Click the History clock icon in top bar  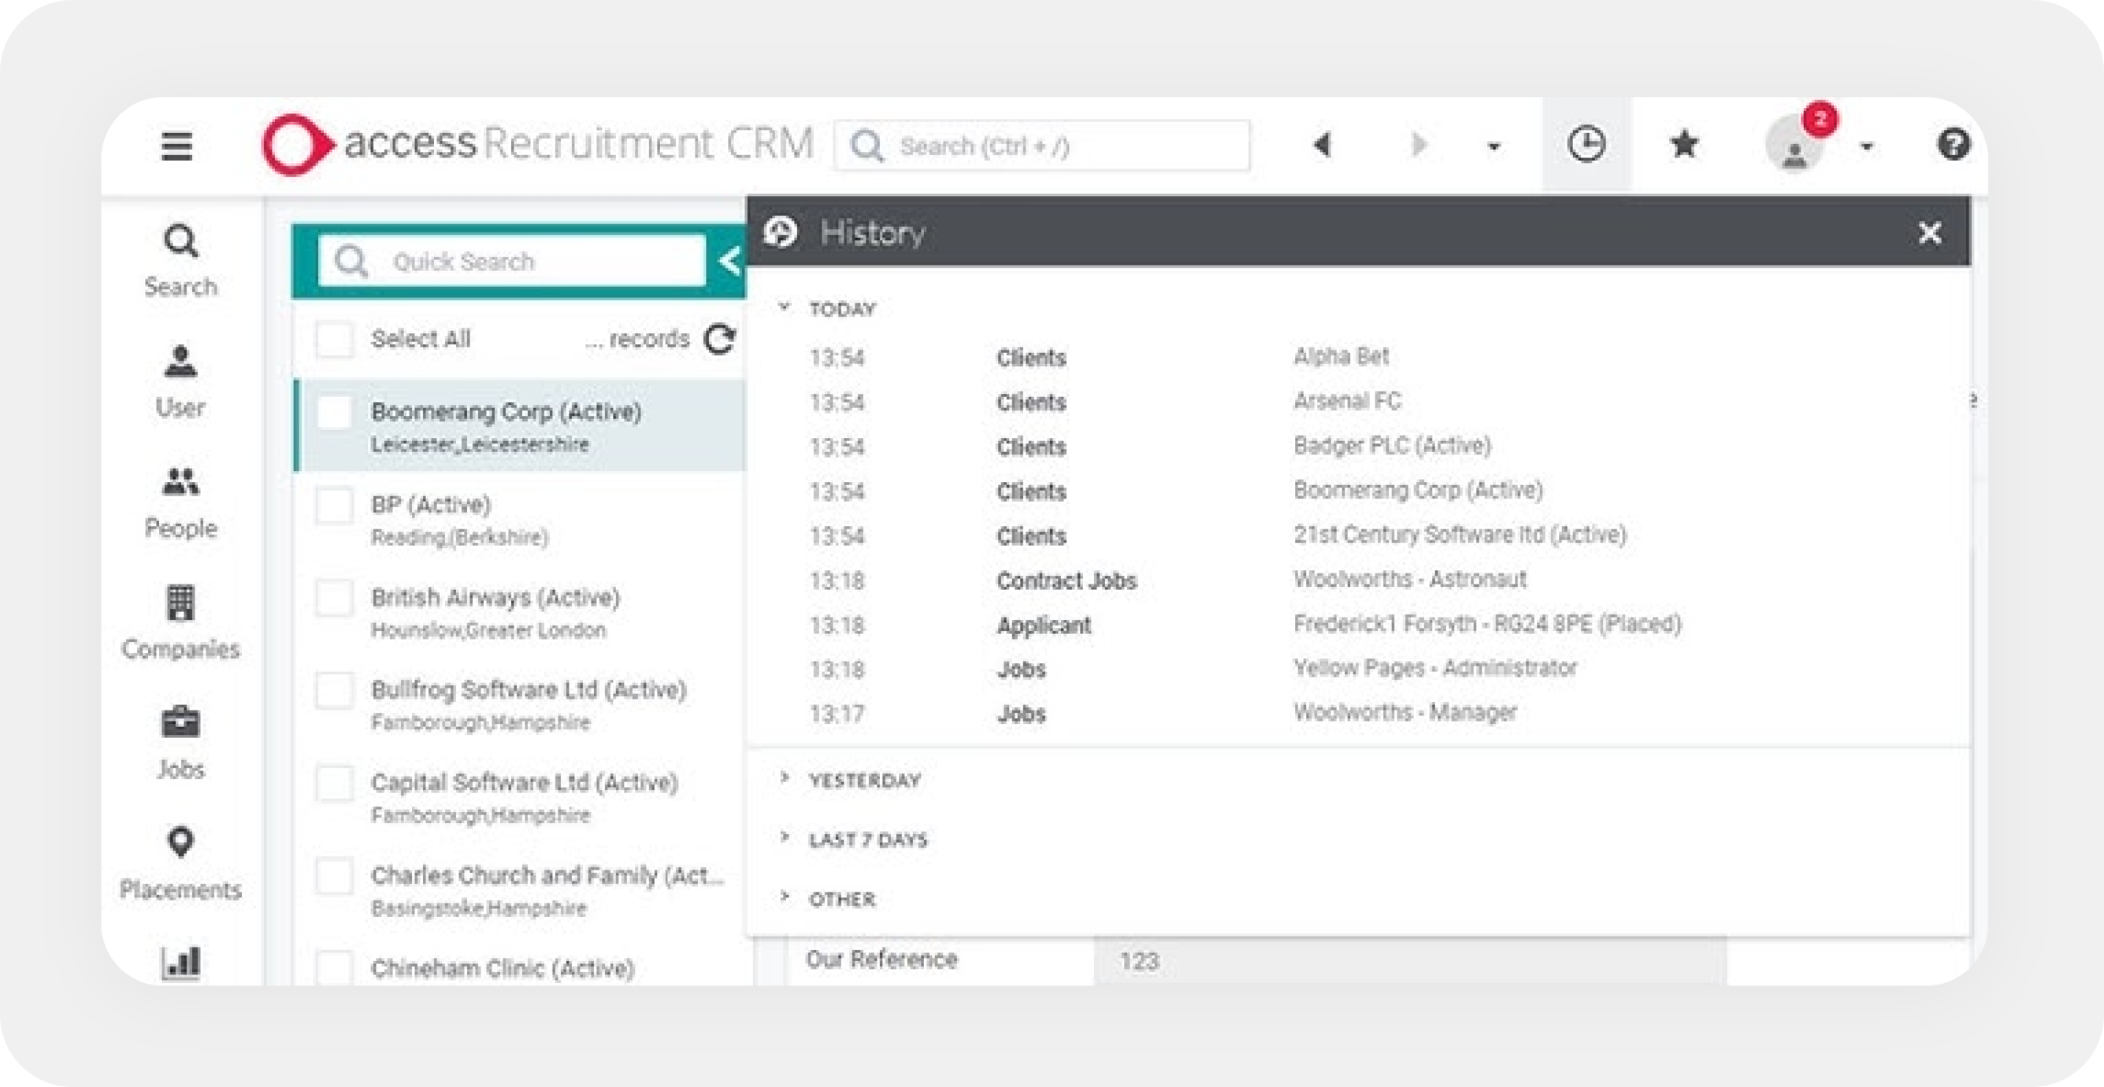[1586, 146]
